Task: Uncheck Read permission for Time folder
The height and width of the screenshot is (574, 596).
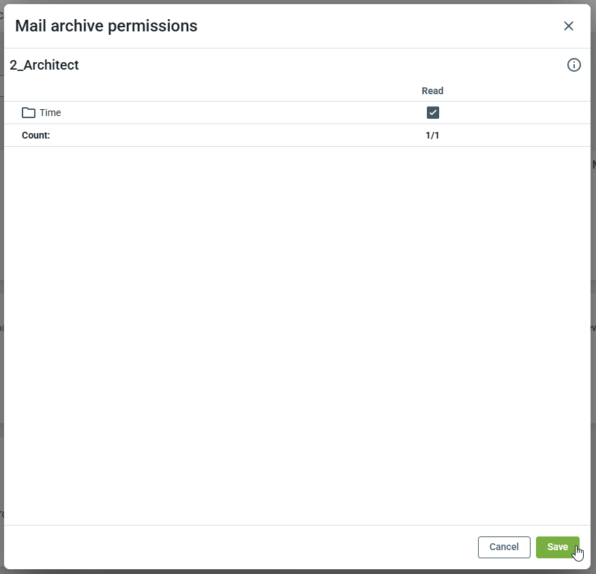Action: coord(433,113)
